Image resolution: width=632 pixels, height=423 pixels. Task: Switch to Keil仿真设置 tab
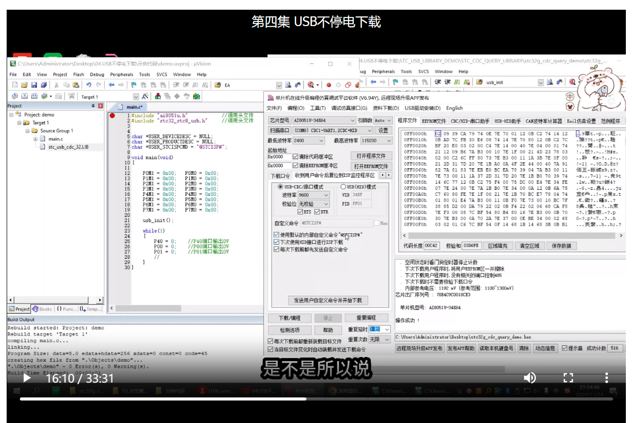[581, 121]
